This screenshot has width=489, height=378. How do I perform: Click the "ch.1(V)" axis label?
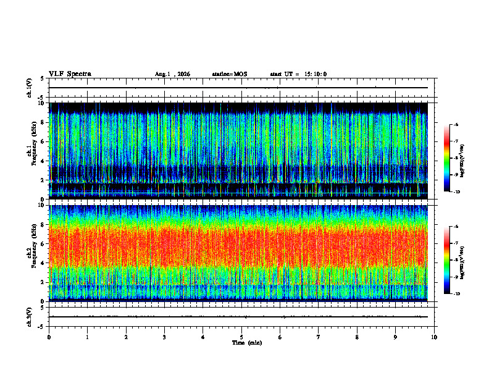(x=29, y=88)
